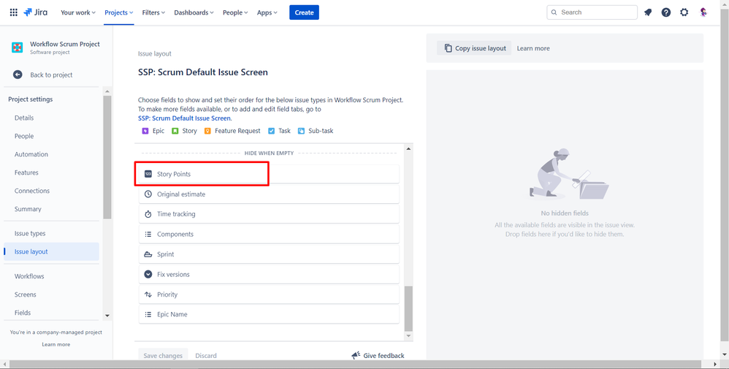Click the Original estimate clock icon
The image size is (729, 369).
pyautogui.click(x=148, y=194)
